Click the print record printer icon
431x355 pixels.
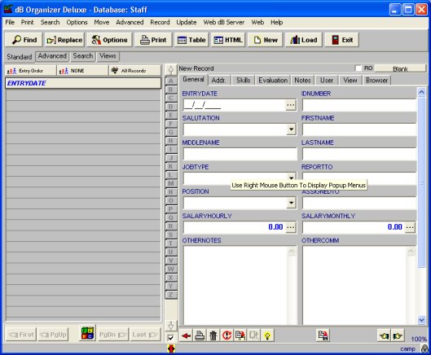[x=200, y=335]
